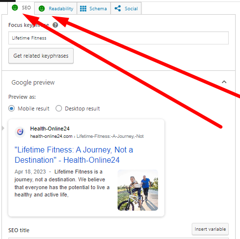Click the Social share icon
The height and width of the screenshot is (239, 240).
pos(118,8)
